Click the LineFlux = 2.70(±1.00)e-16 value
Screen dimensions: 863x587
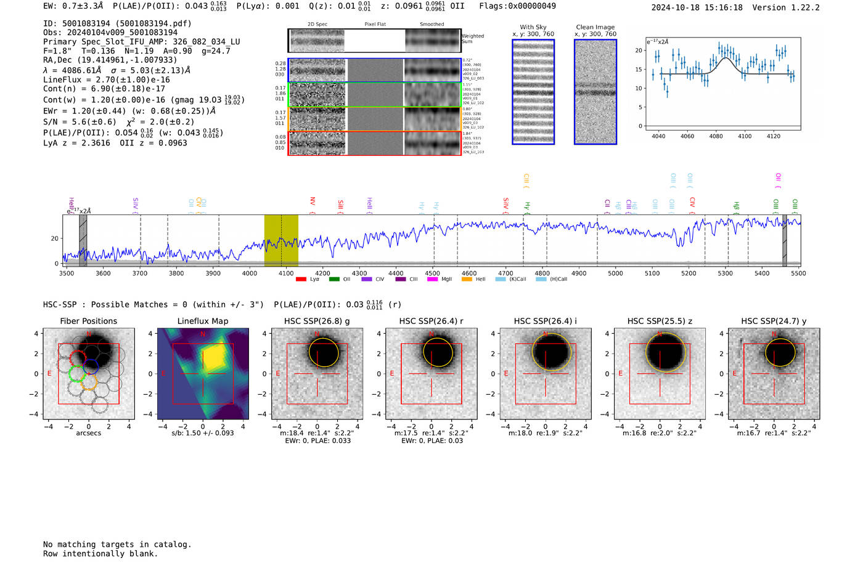(107, 79)
